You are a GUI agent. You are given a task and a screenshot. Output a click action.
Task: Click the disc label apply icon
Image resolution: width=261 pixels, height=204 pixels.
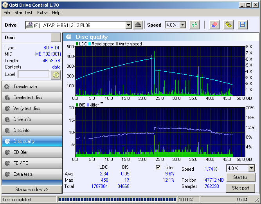(x=56, y=75)
